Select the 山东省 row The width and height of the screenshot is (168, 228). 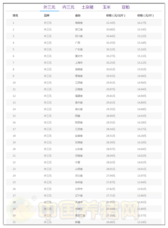coord(84,149)
